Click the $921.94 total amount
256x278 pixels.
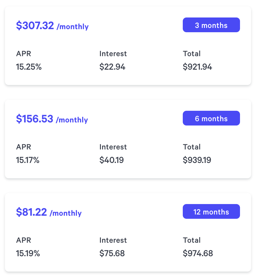(197, 67)
